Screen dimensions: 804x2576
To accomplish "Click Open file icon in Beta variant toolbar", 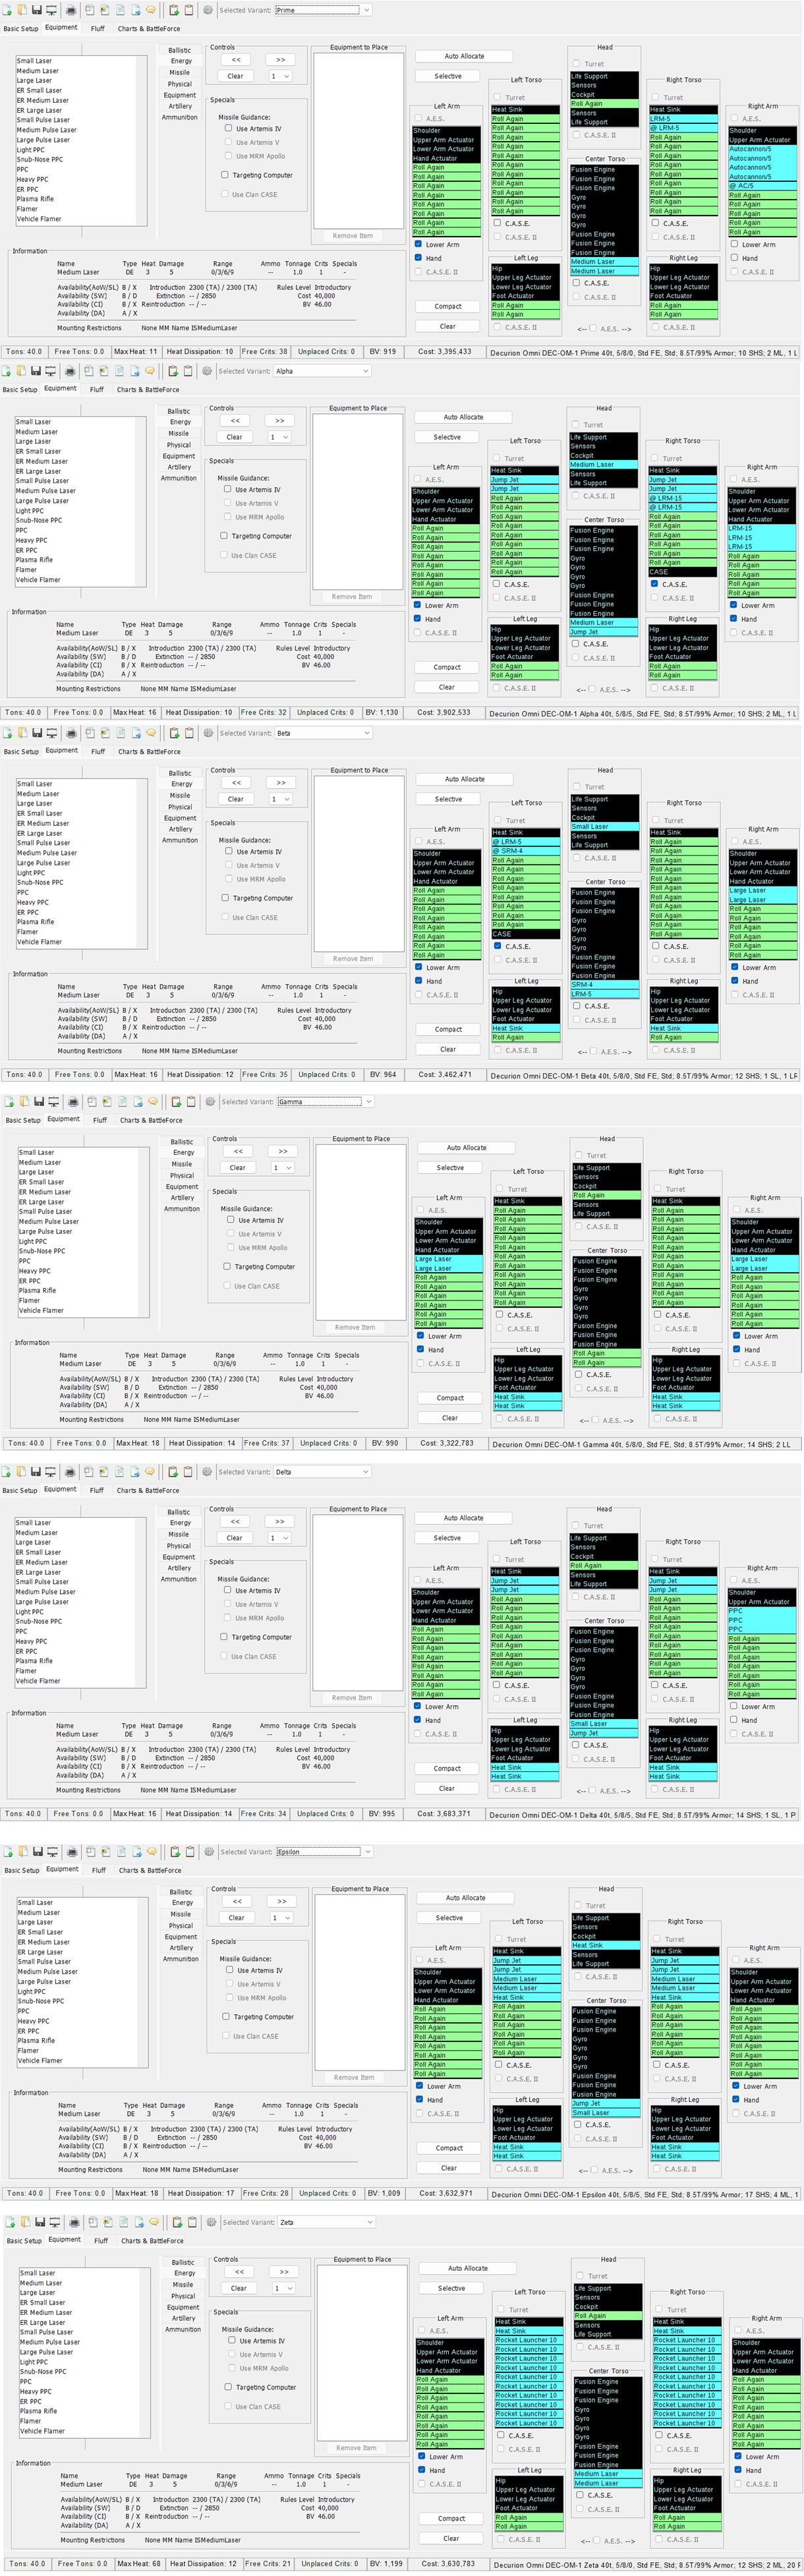I will 23,733.
